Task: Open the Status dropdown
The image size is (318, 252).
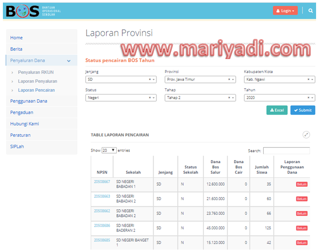Action: [121, 97]
